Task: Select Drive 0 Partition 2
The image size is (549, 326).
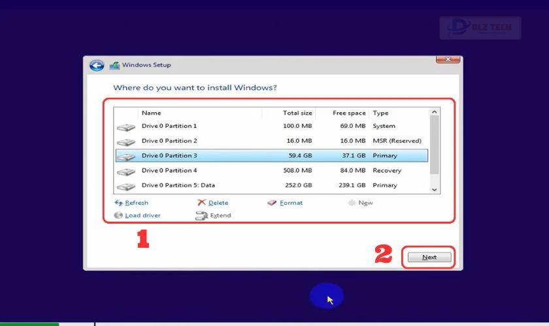Action: tap(272, 141)
